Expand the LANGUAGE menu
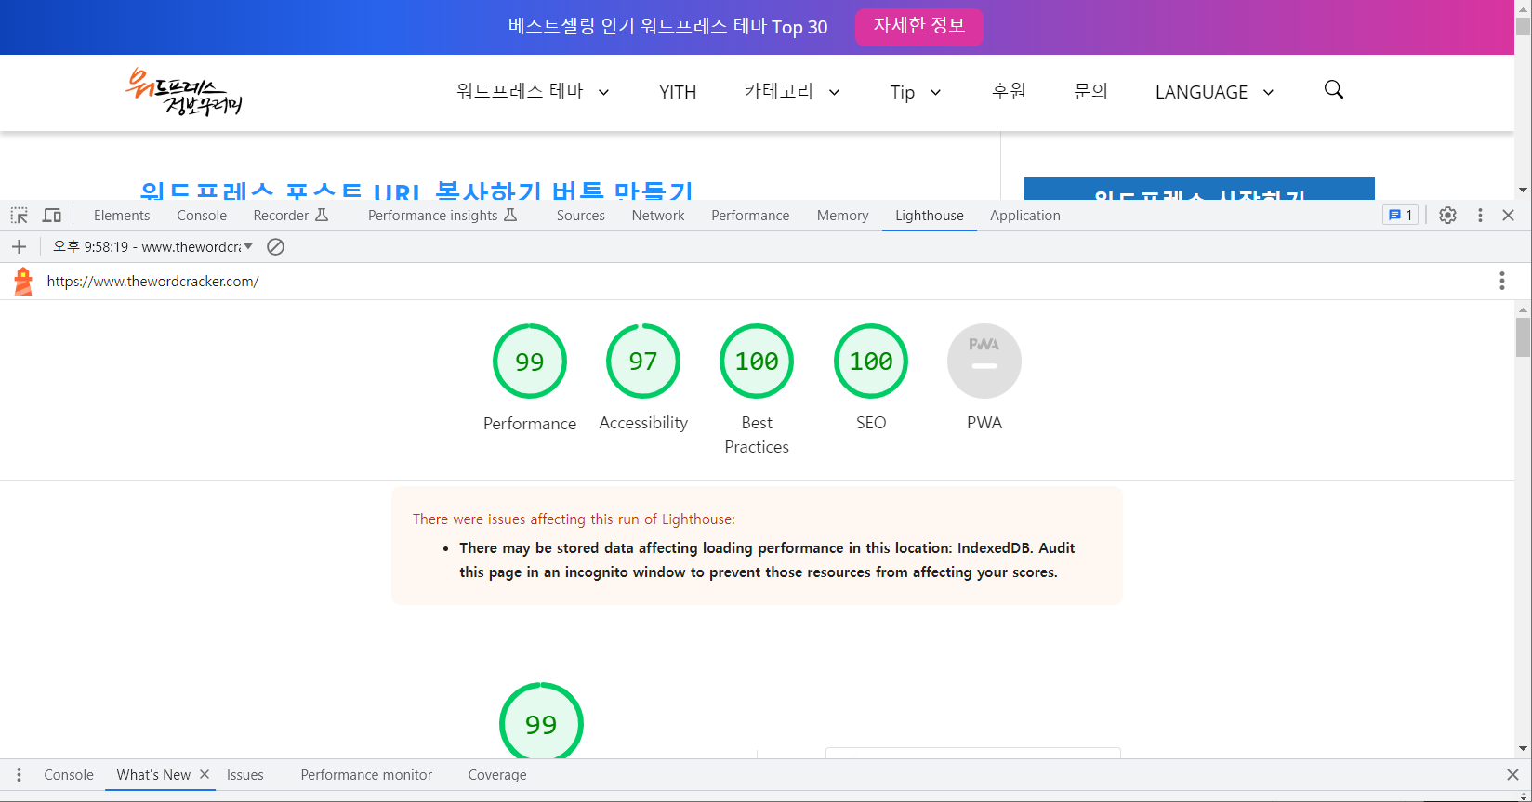This screenshot has height=802, width=1532. (x=1214, y=92)
